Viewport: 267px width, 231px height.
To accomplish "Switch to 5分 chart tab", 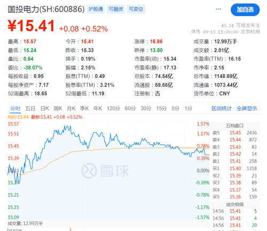I will point(175,109).
